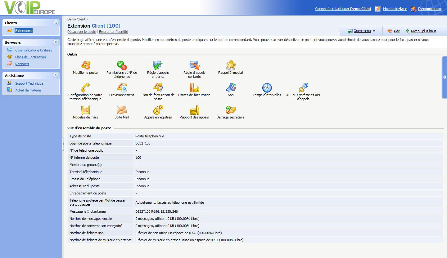Open Communications Unifiées in Serveurs panel
The width and height of the screenshot is (447, 258).
tap(34, 50)
